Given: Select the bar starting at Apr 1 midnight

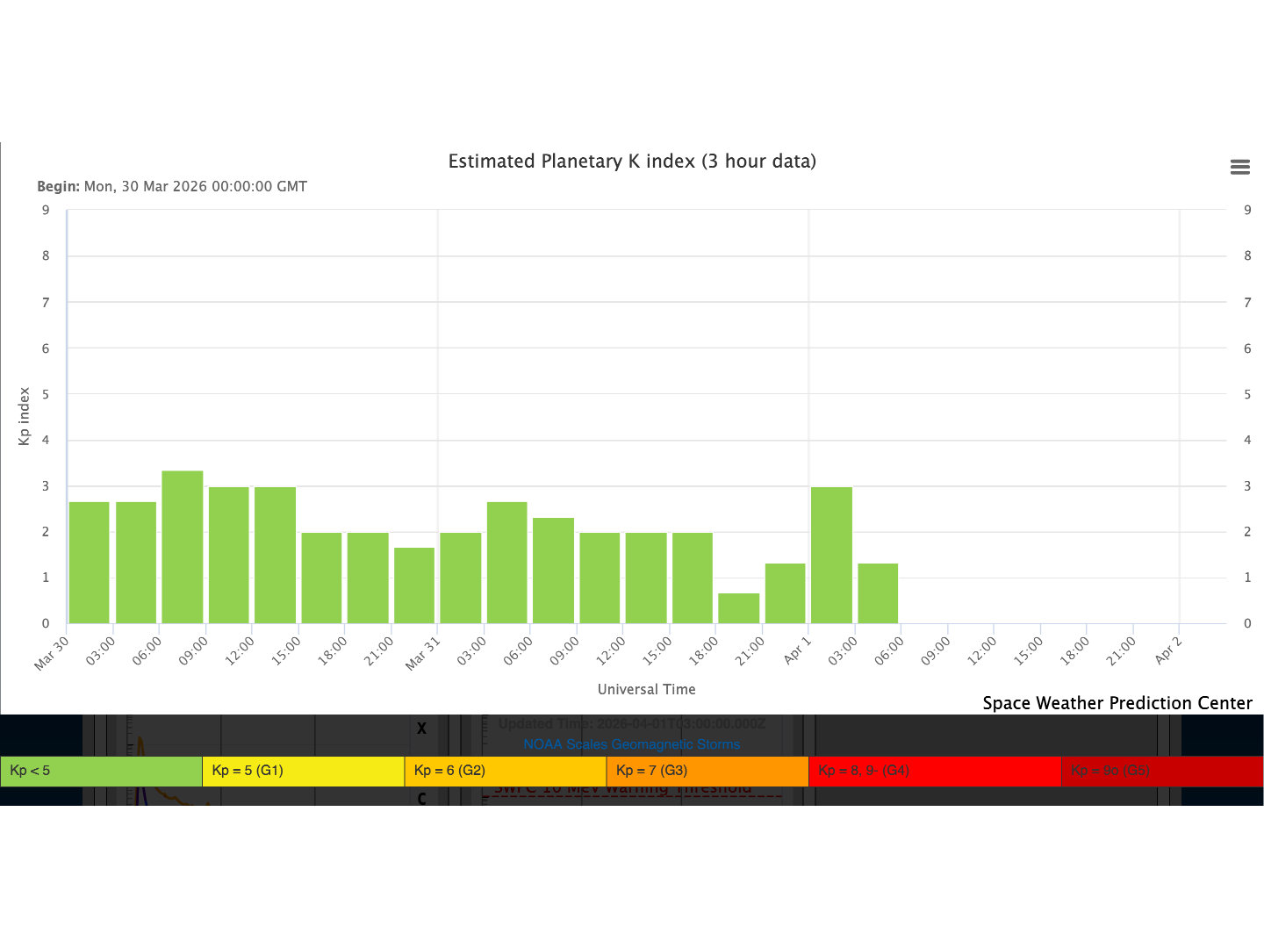Looking at the screenshot, I should click(831, 555).
